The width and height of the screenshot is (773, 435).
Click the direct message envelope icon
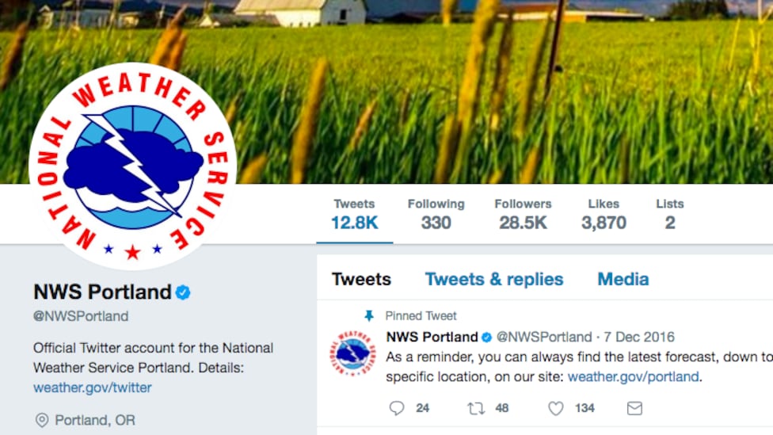click(x=634, y=408)
